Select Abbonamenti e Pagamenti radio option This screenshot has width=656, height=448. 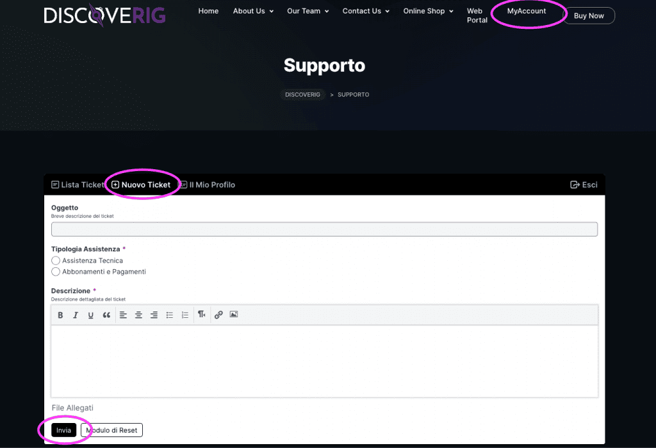(x=56, y=272)
